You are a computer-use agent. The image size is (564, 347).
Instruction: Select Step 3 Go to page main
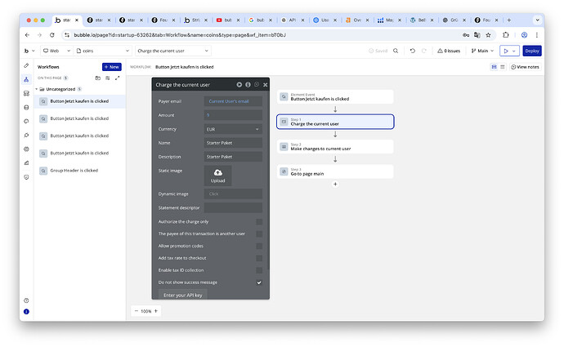(x=335, y=171)
